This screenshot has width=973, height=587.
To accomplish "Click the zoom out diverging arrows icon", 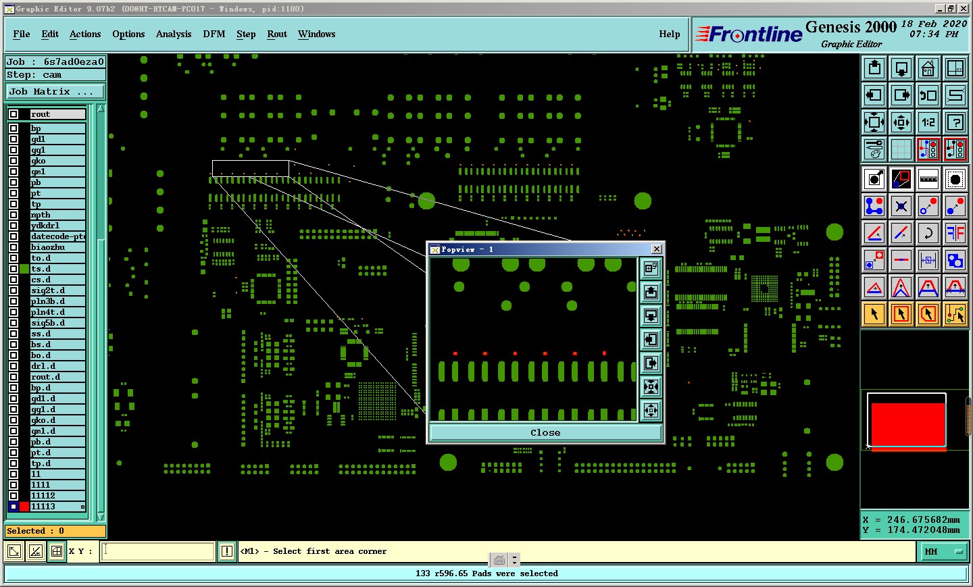I will [x=901, y=122].
